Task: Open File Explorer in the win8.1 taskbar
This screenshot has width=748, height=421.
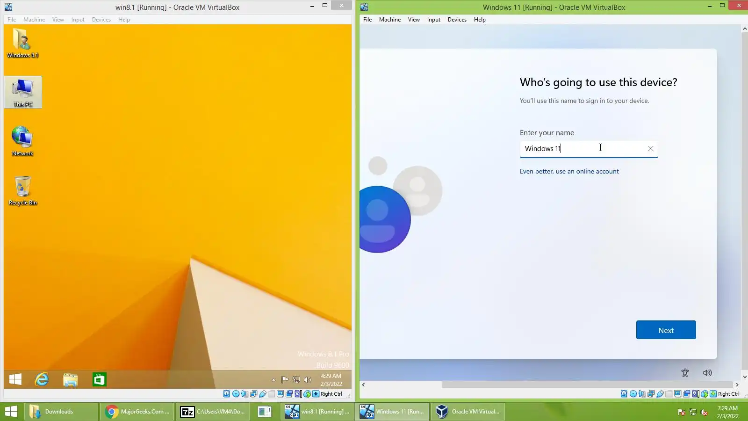Action: [x=71, y=379]
